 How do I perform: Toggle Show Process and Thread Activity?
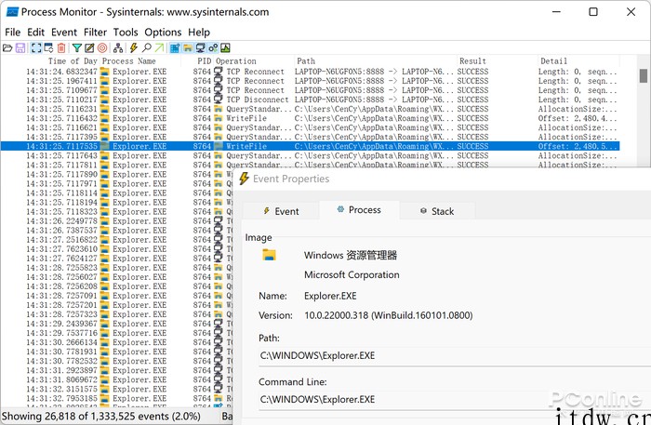[x=213, y=48]
